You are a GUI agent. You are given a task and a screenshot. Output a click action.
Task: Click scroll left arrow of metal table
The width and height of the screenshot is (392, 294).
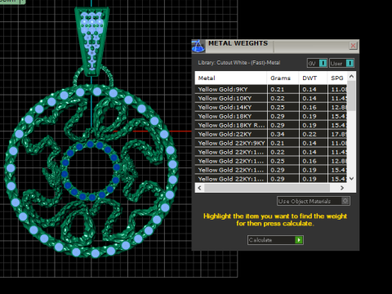tap(199, 188)
